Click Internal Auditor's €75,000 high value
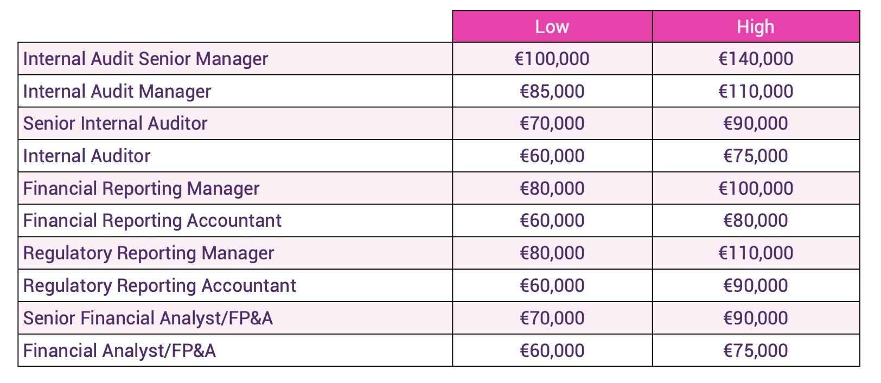881x383 pixels. pos(756,156)
